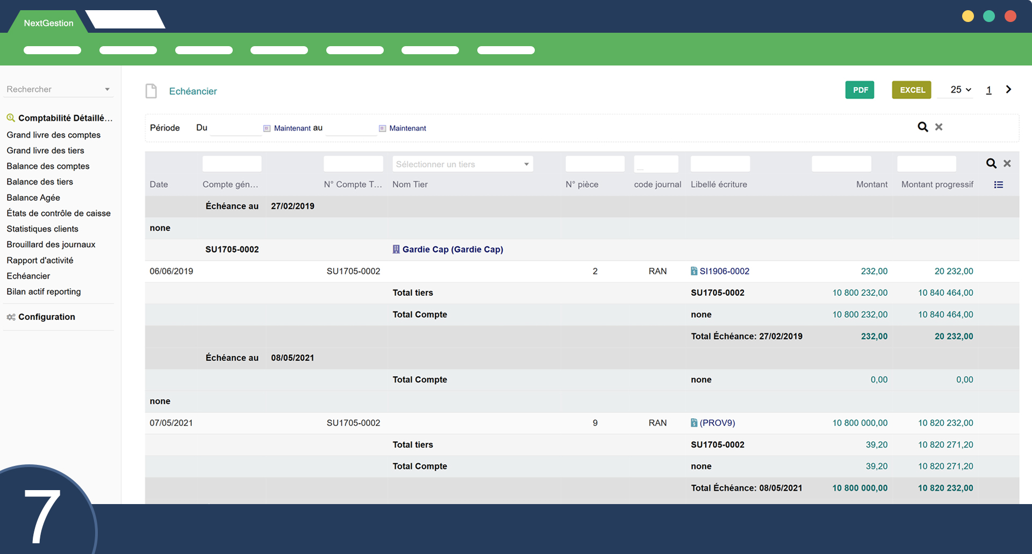This screenshot has height=554, width=1032.
Task: Open the Gardie Cap tier link
Action: tap(452, 249)
